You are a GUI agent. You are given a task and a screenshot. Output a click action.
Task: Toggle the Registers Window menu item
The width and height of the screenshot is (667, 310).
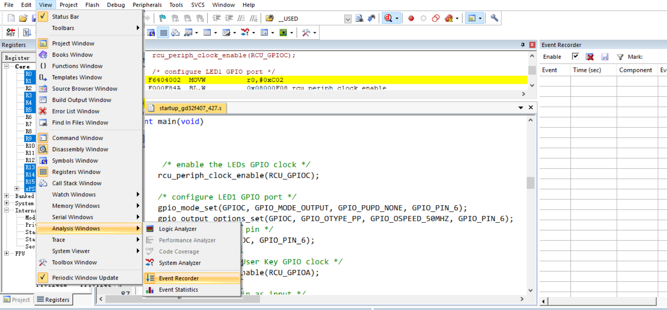89,172
